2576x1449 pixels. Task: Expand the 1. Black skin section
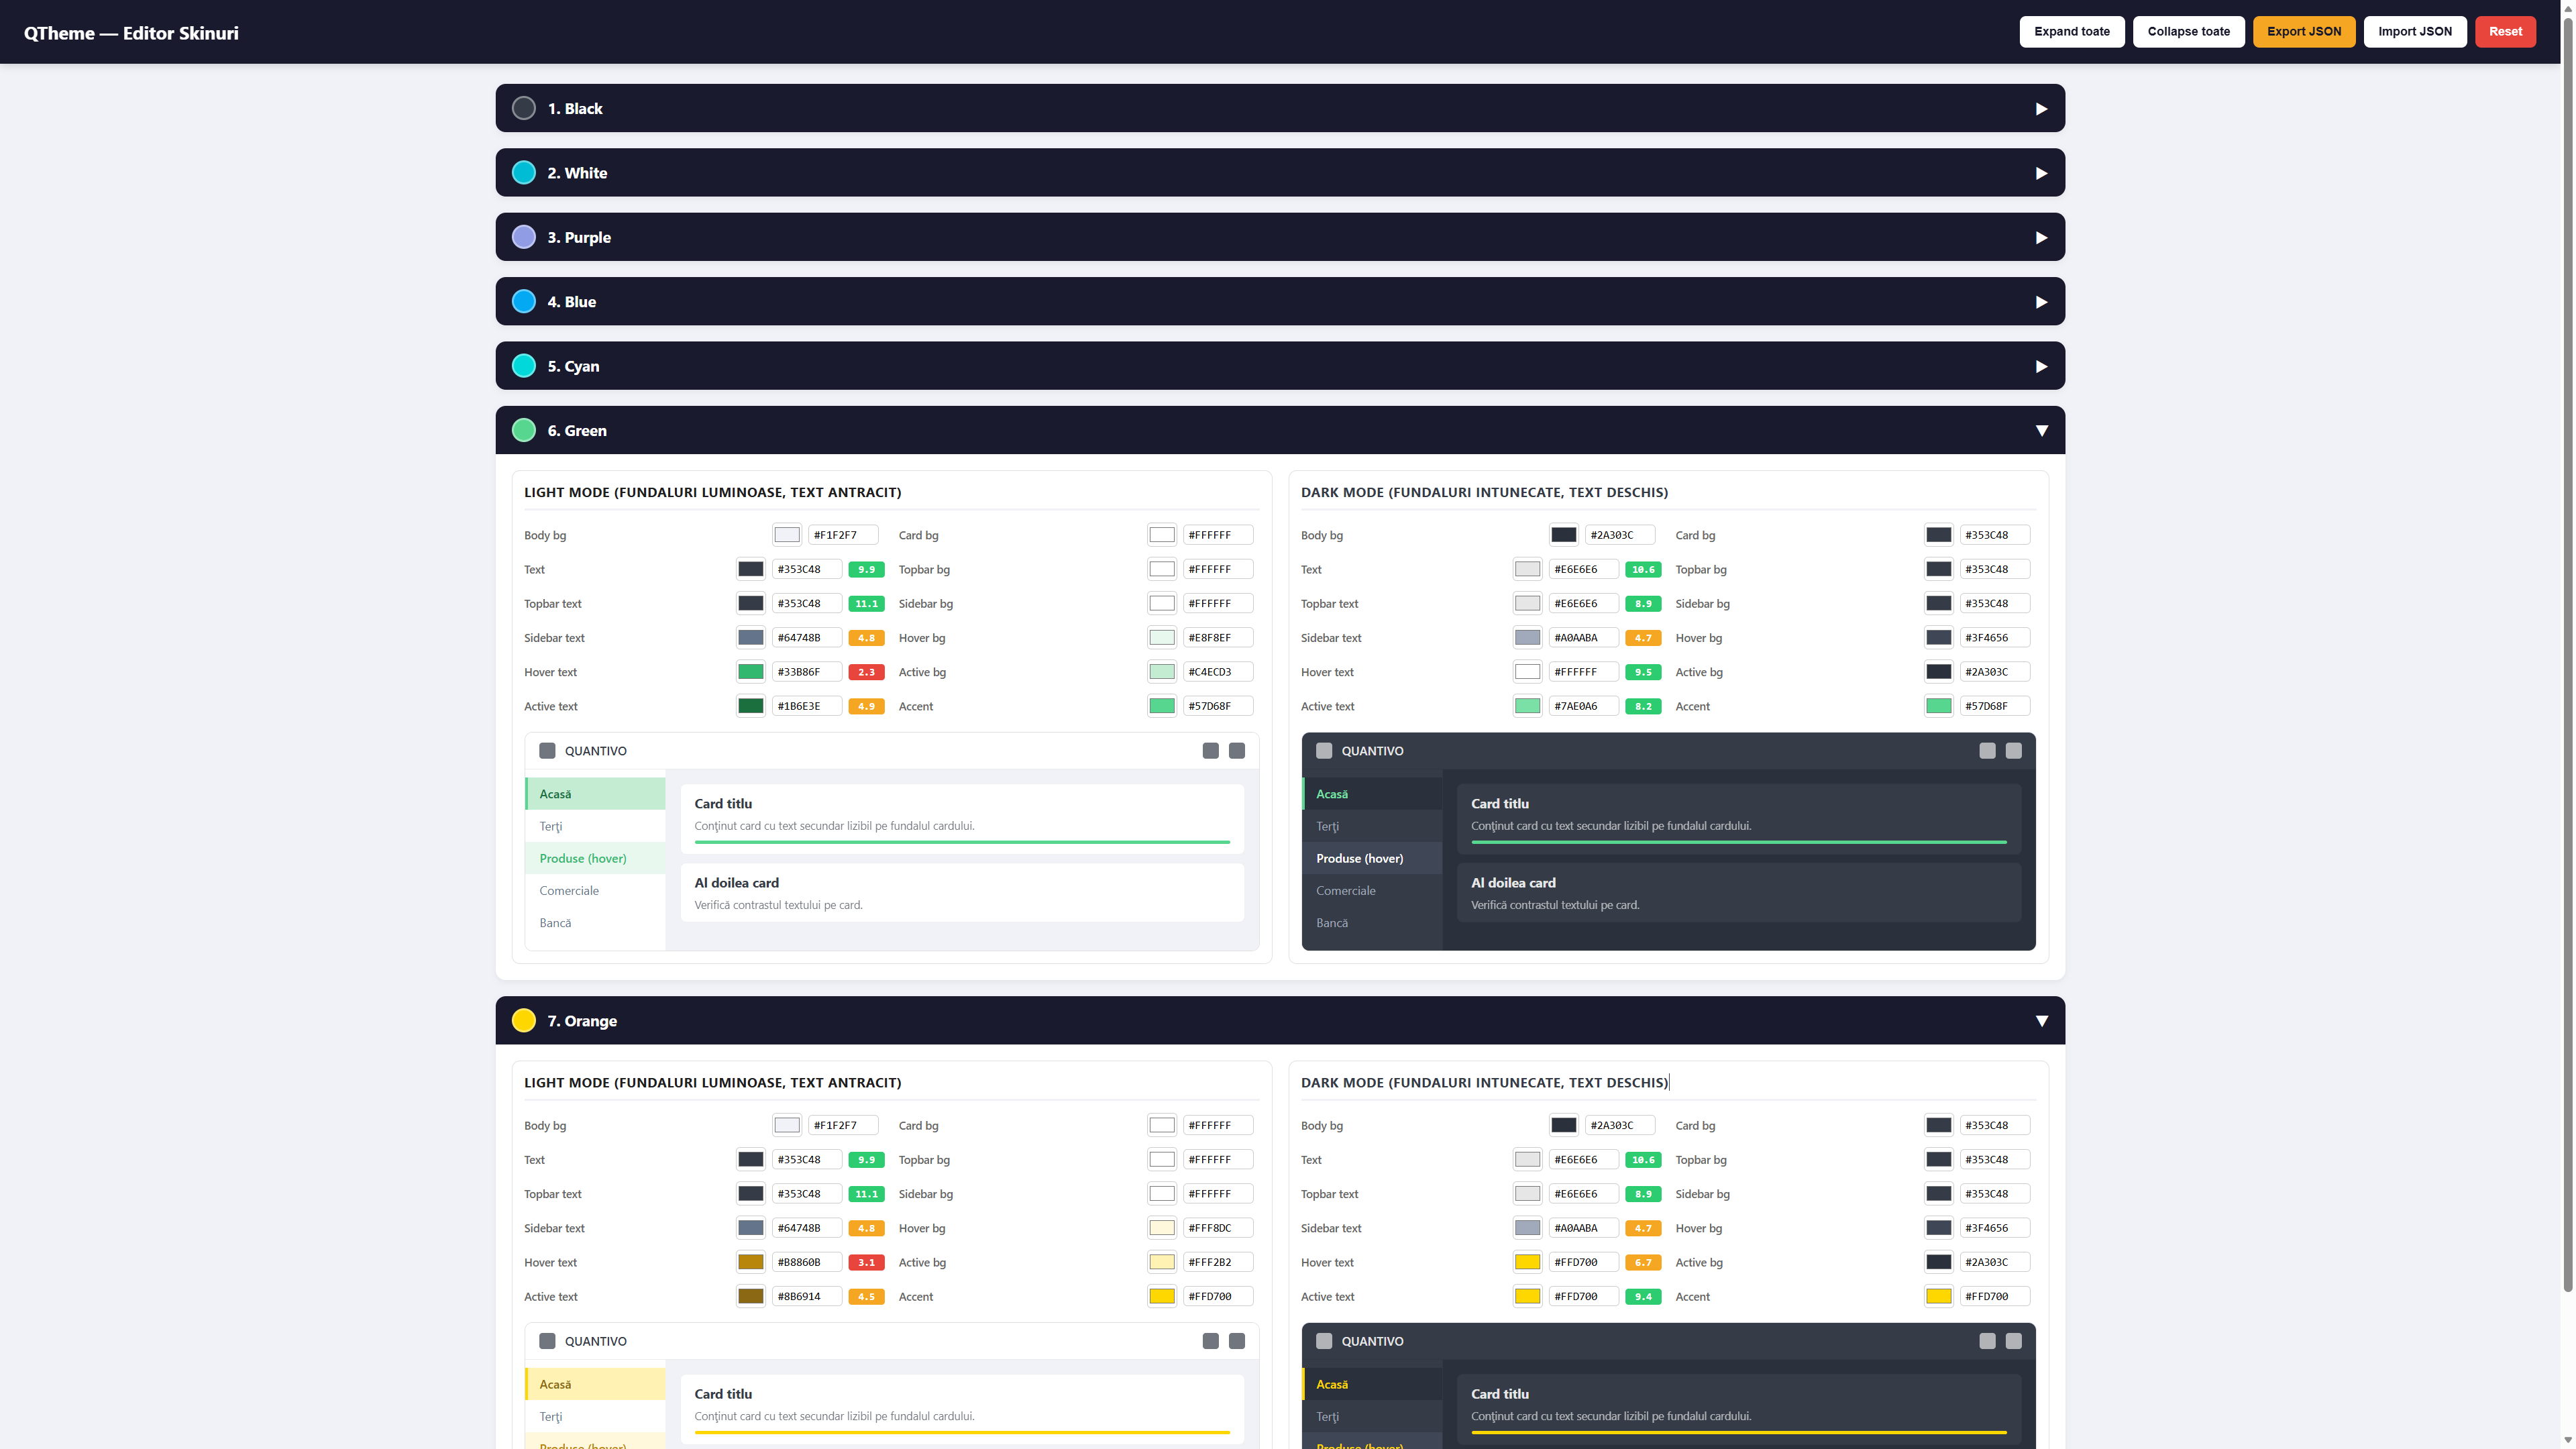pyautogui.click(x=2041, y=109)
